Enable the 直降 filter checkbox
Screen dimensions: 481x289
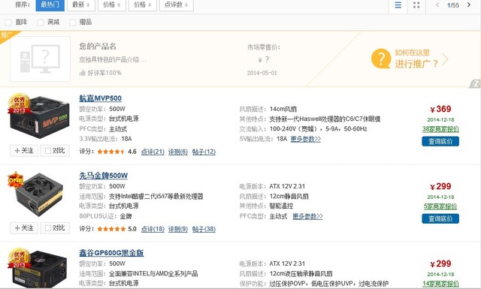pyautogui.click(x=8, y=22)
